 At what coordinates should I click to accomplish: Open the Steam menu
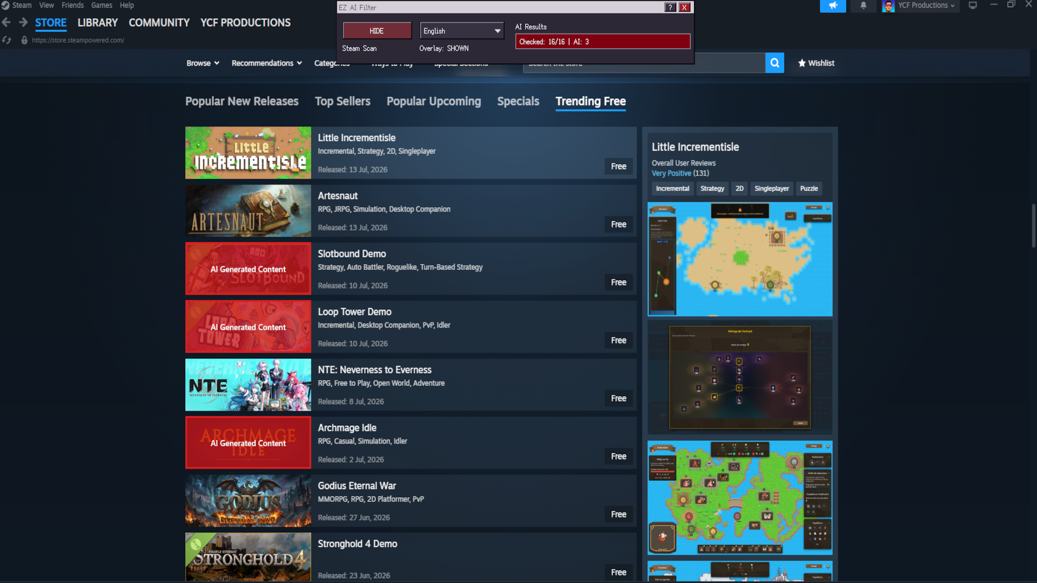tap(22, 5)
